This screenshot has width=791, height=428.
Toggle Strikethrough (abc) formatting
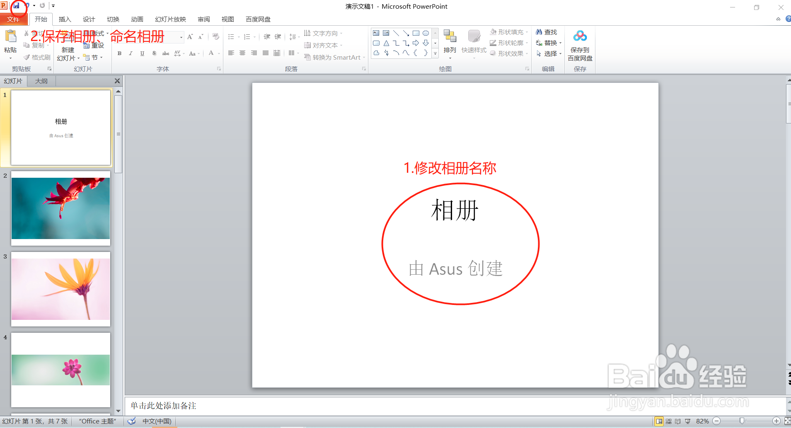coord(165,53)
